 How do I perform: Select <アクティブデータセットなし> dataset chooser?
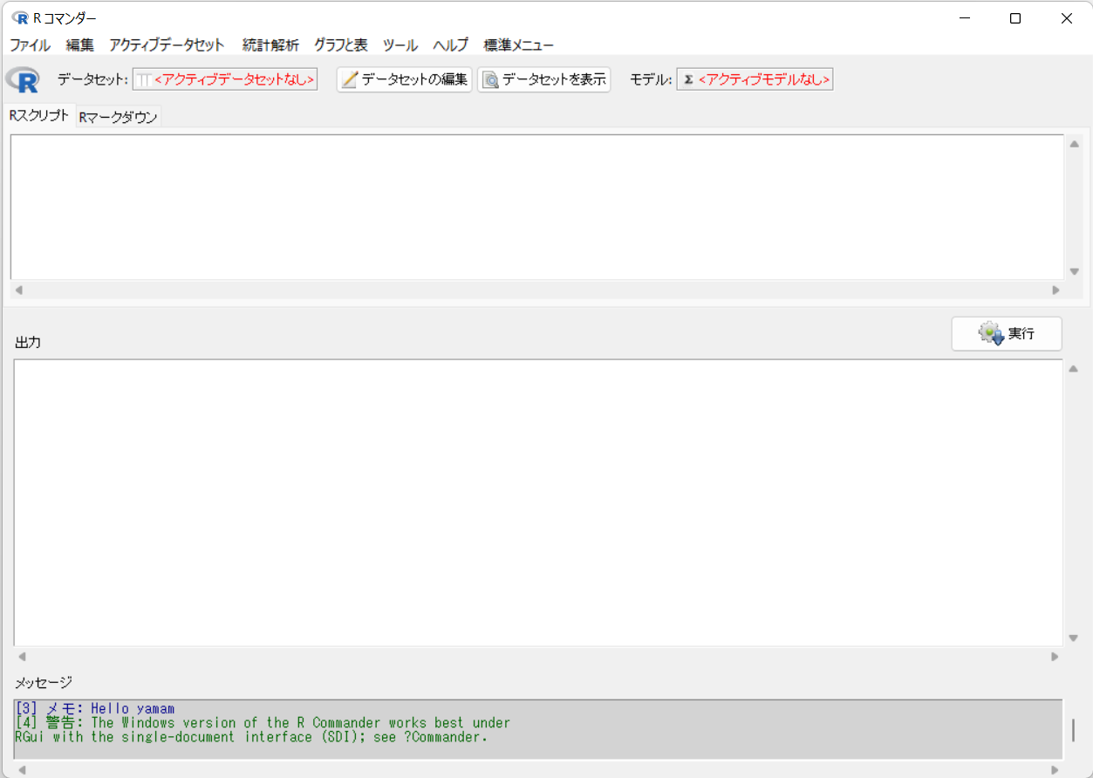[233, 80]
